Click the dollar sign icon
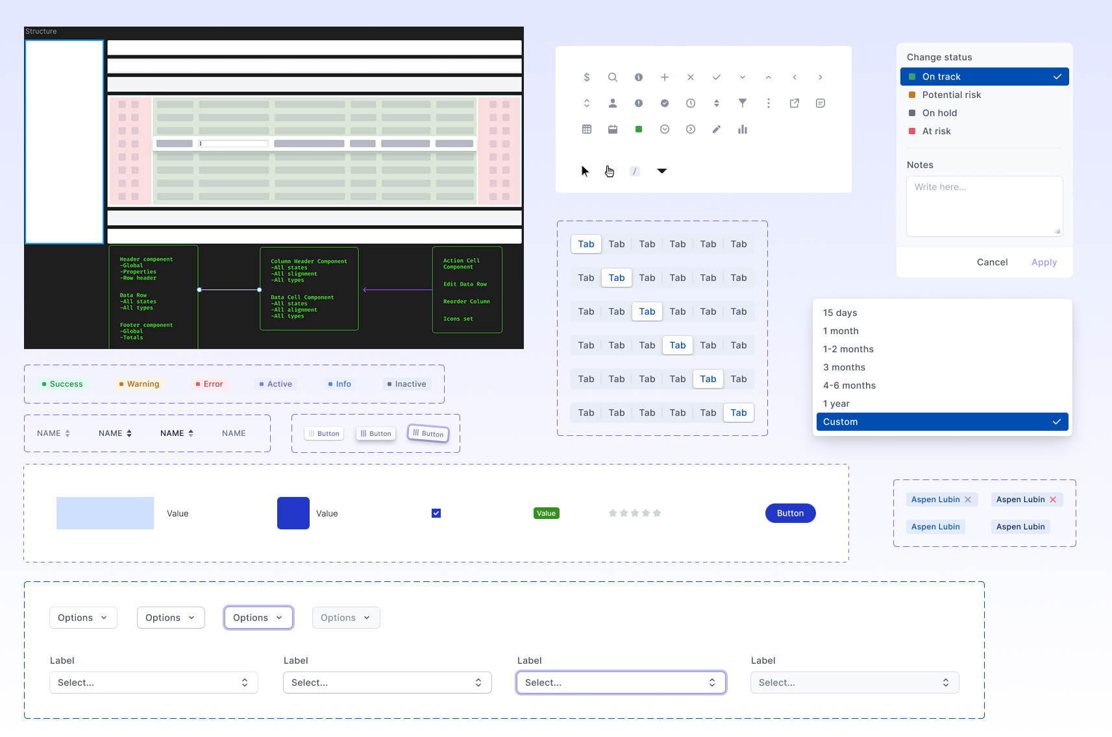 (x=587, y=77)
